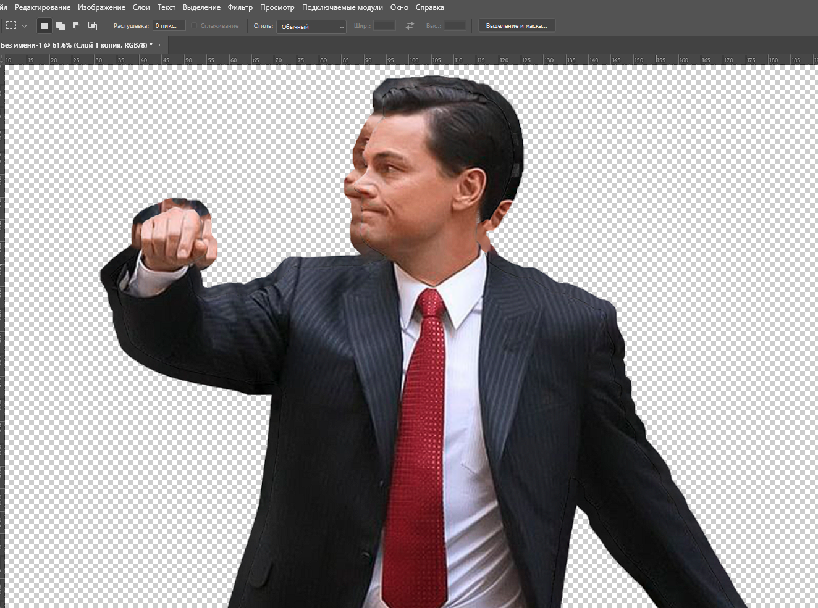
Task: Click the Шир. width input field
Action: pos(384,26)
